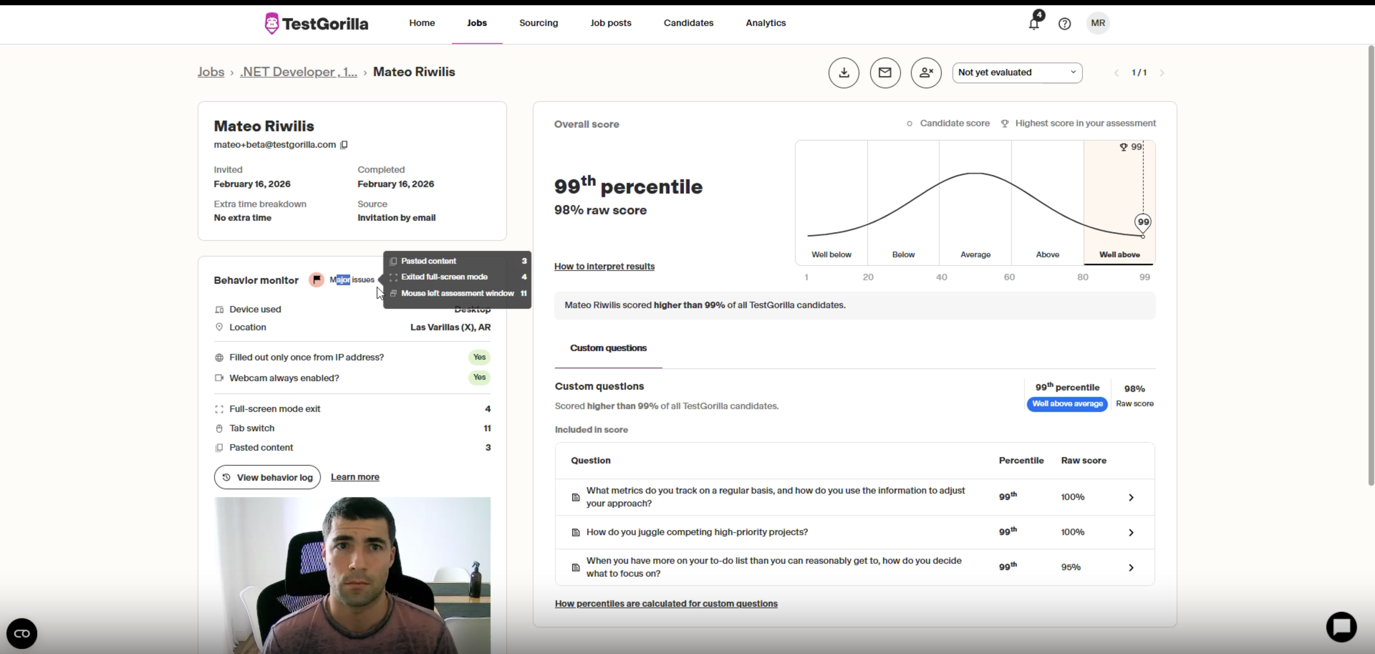The width and height of the screenshot is (1375, 654).
Task: Open the live chat bubble
Action: pyautogui.click(x=1342, y=627)
